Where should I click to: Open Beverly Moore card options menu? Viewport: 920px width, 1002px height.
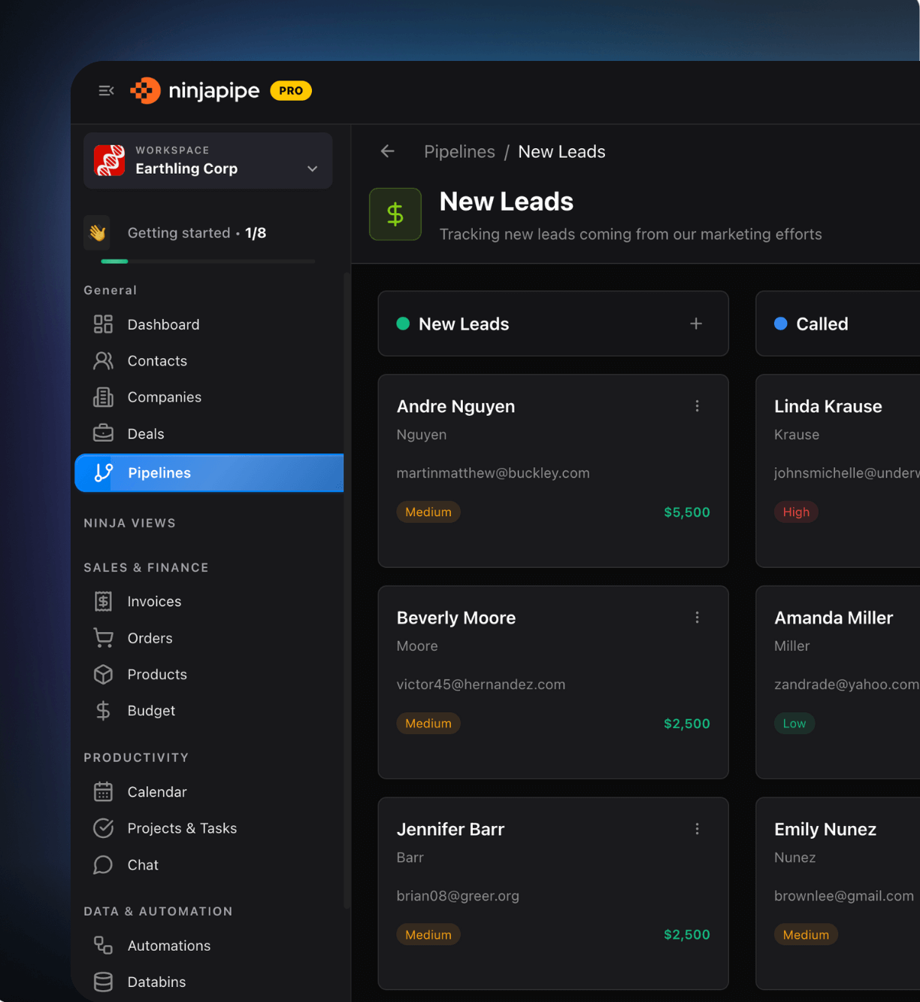tap(697, 618)
